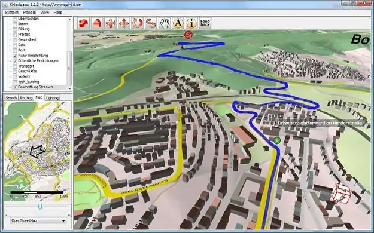Image resolution: width=374 pixels, height=233 pixels.
Task: Switch to the Routing tab
Action: click(x=26, y=98)
